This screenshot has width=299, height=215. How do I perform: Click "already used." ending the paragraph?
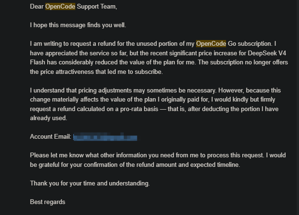point(49,118)
